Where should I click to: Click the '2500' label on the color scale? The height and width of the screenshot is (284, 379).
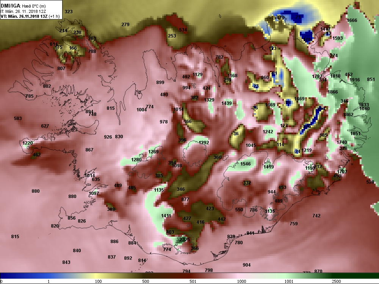[336, 281]
